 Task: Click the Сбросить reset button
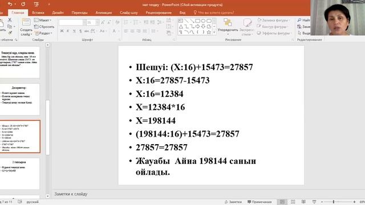coord(44,27)
